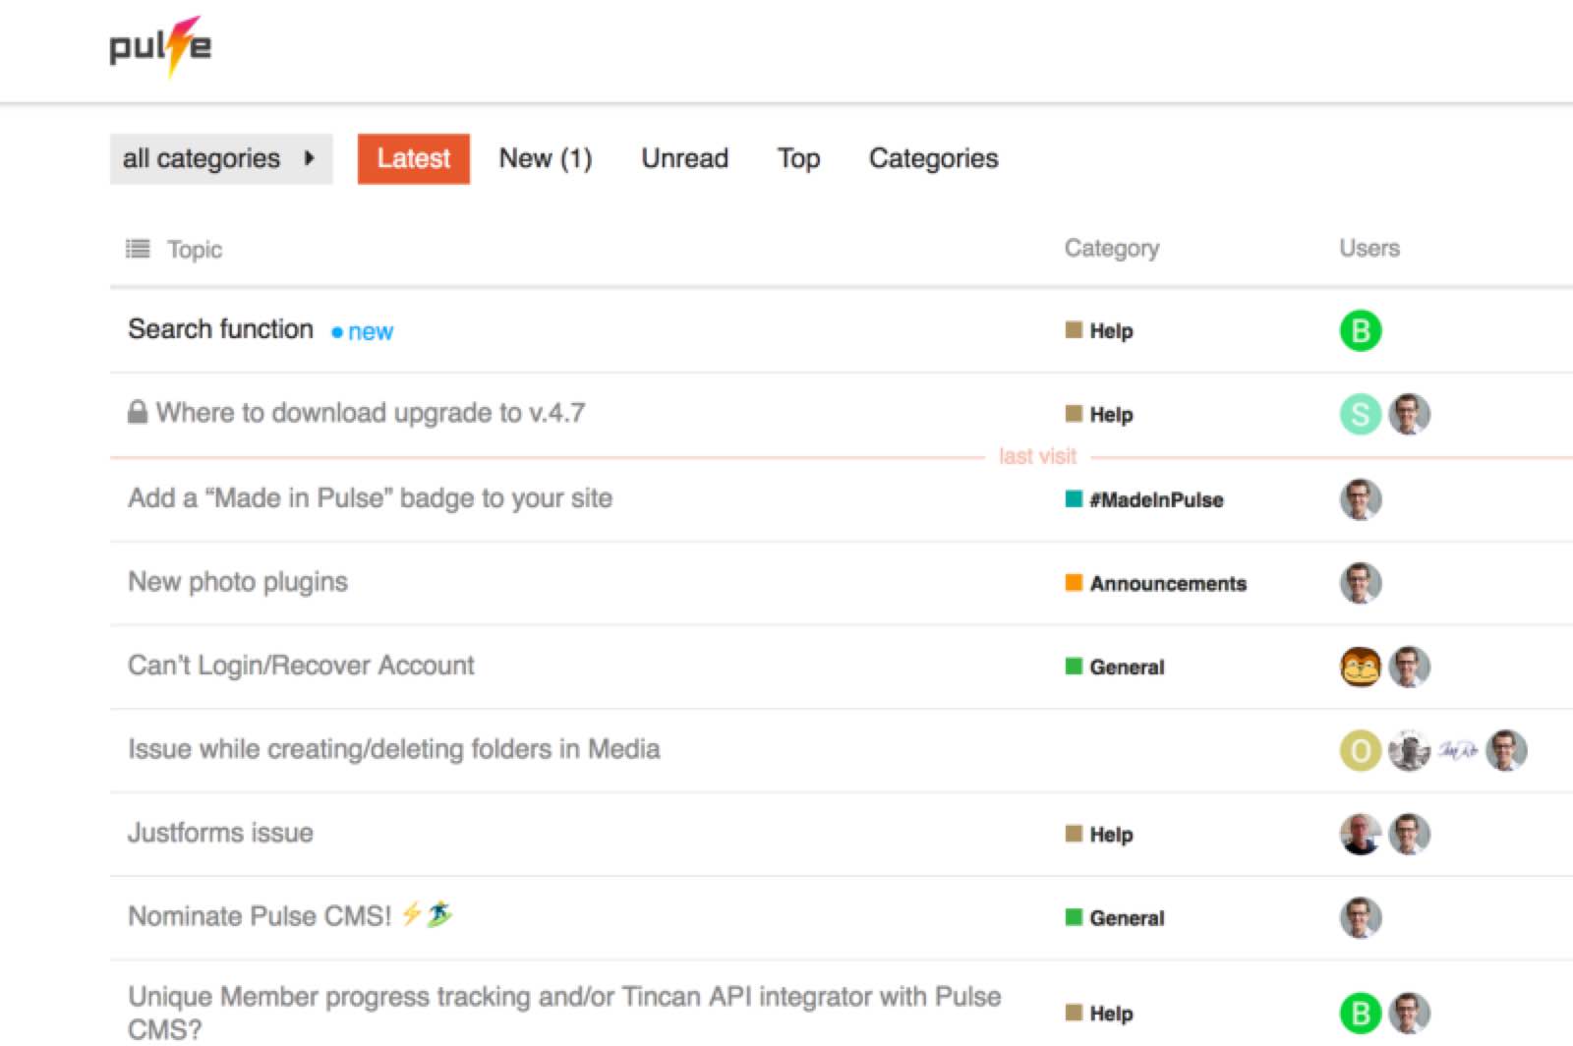The image size is (1573, 1046).
Task: Open the Unread tab
Action: coord(685,159)
